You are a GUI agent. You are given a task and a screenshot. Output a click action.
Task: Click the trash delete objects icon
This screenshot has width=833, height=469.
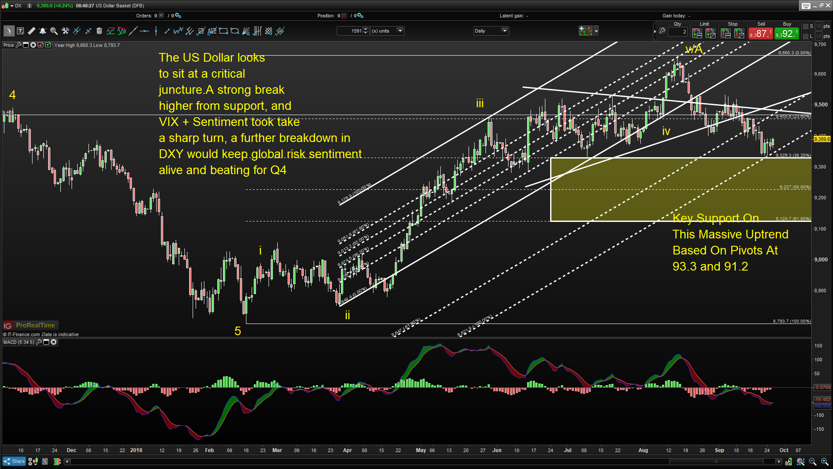coord(99,31)
